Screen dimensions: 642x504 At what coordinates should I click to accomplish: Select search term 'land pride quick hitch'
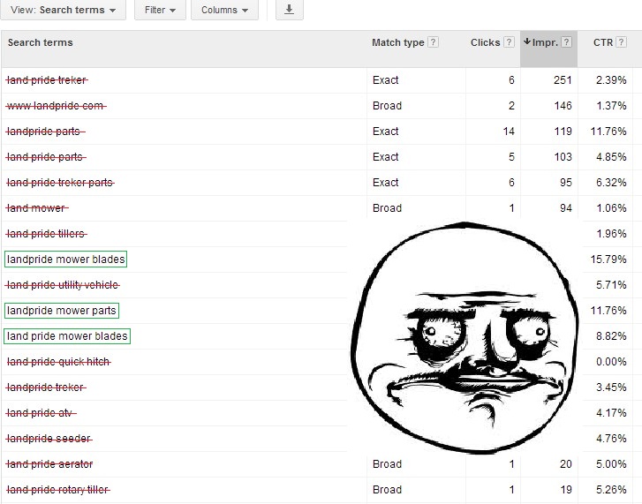pyautogui.click(x=58, y=362)
